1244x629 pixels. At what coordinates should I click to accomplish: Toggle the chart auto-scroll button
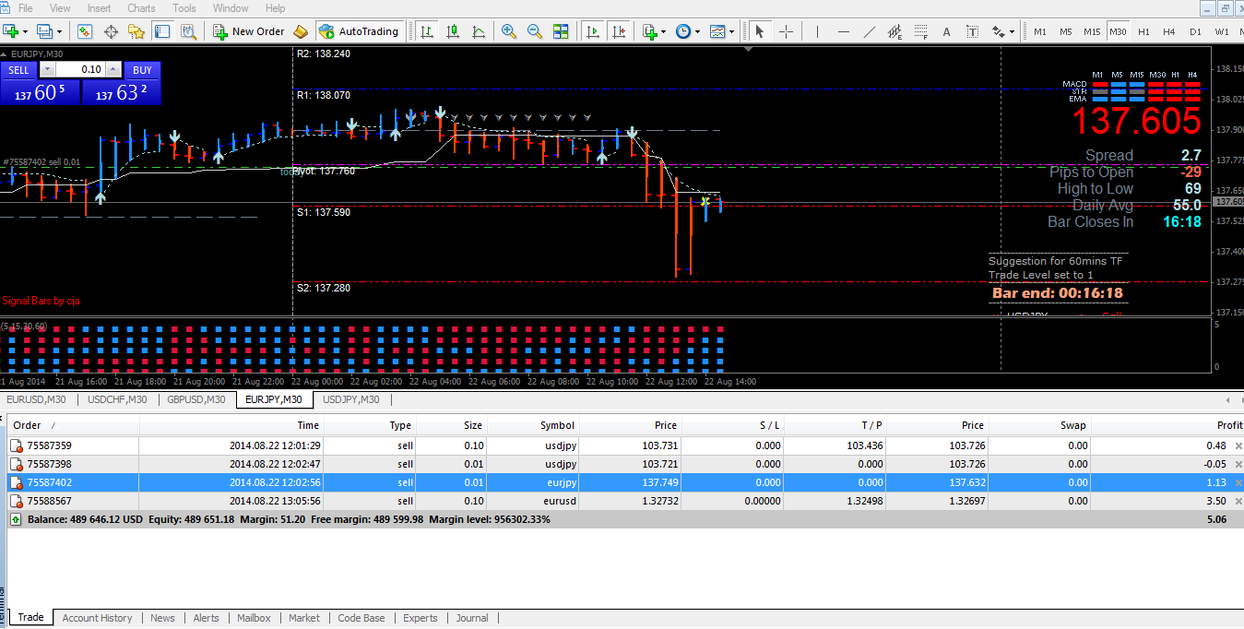(x=593, y=31)
